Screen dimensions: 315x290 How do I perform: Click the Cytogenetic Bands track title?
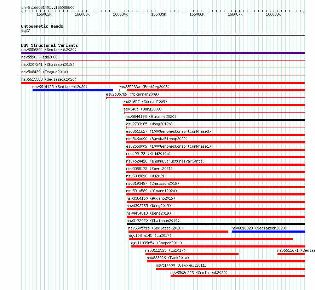42,26
